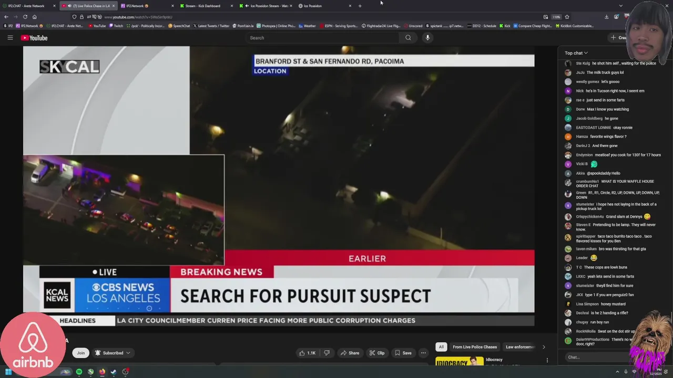Reload the current page
Image resolution: width=673 pixels, height=378 pixels.
point(25,17)
